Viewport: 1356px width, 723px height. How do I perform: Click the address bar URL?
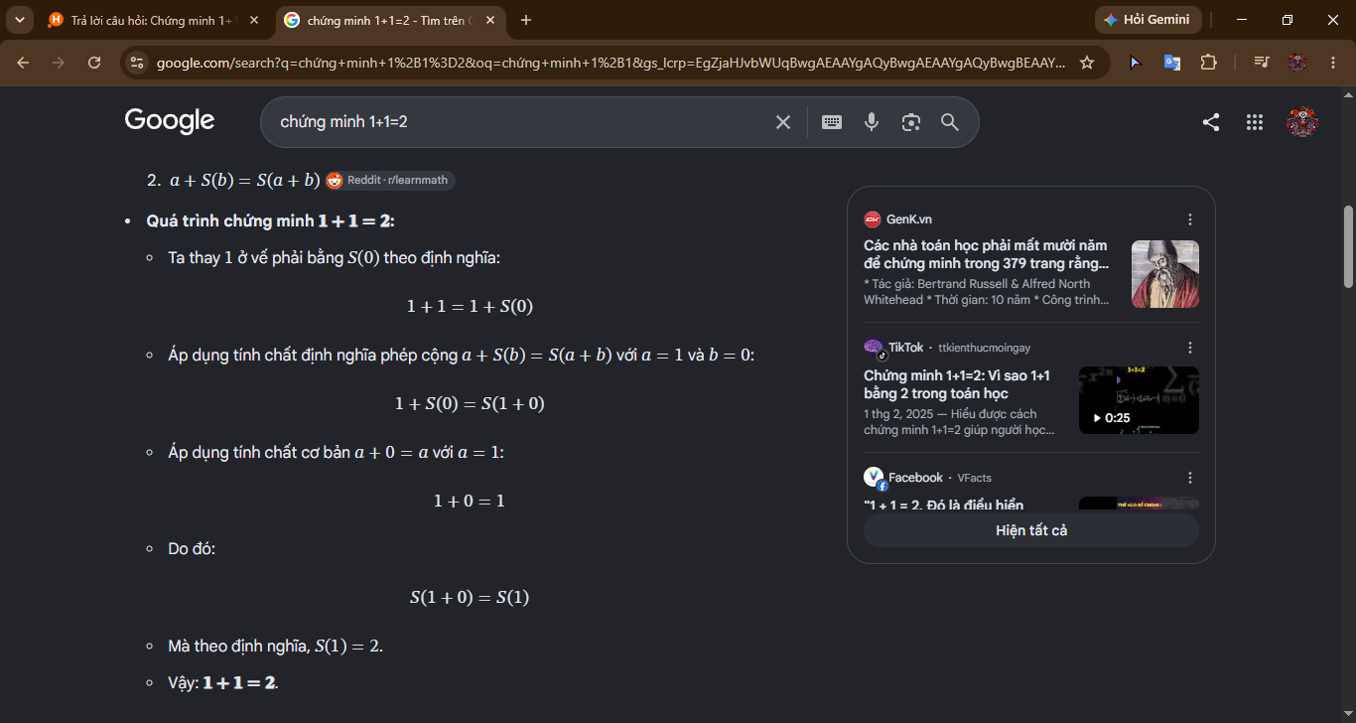tap(611, 63)
